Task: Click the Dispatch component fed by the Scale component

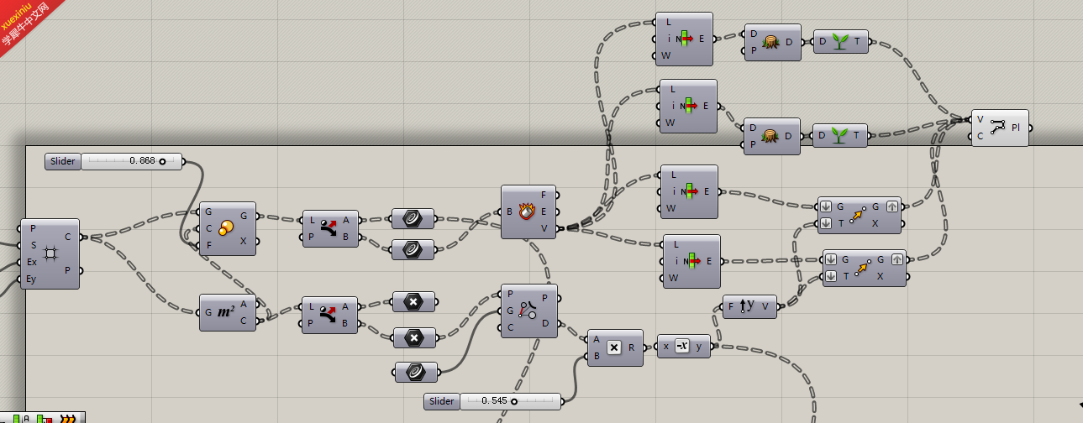Action: coord(330,228)
